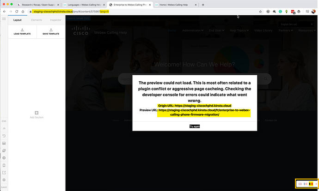Image resolution: width=319 pixels, height=191 pixels.
Task: Click the stacked pages duplicate icon
Action: 4,150
